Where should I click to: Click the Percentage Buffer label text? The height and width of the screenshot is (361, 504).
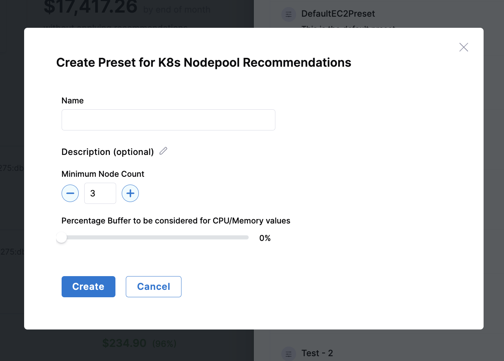176,221
